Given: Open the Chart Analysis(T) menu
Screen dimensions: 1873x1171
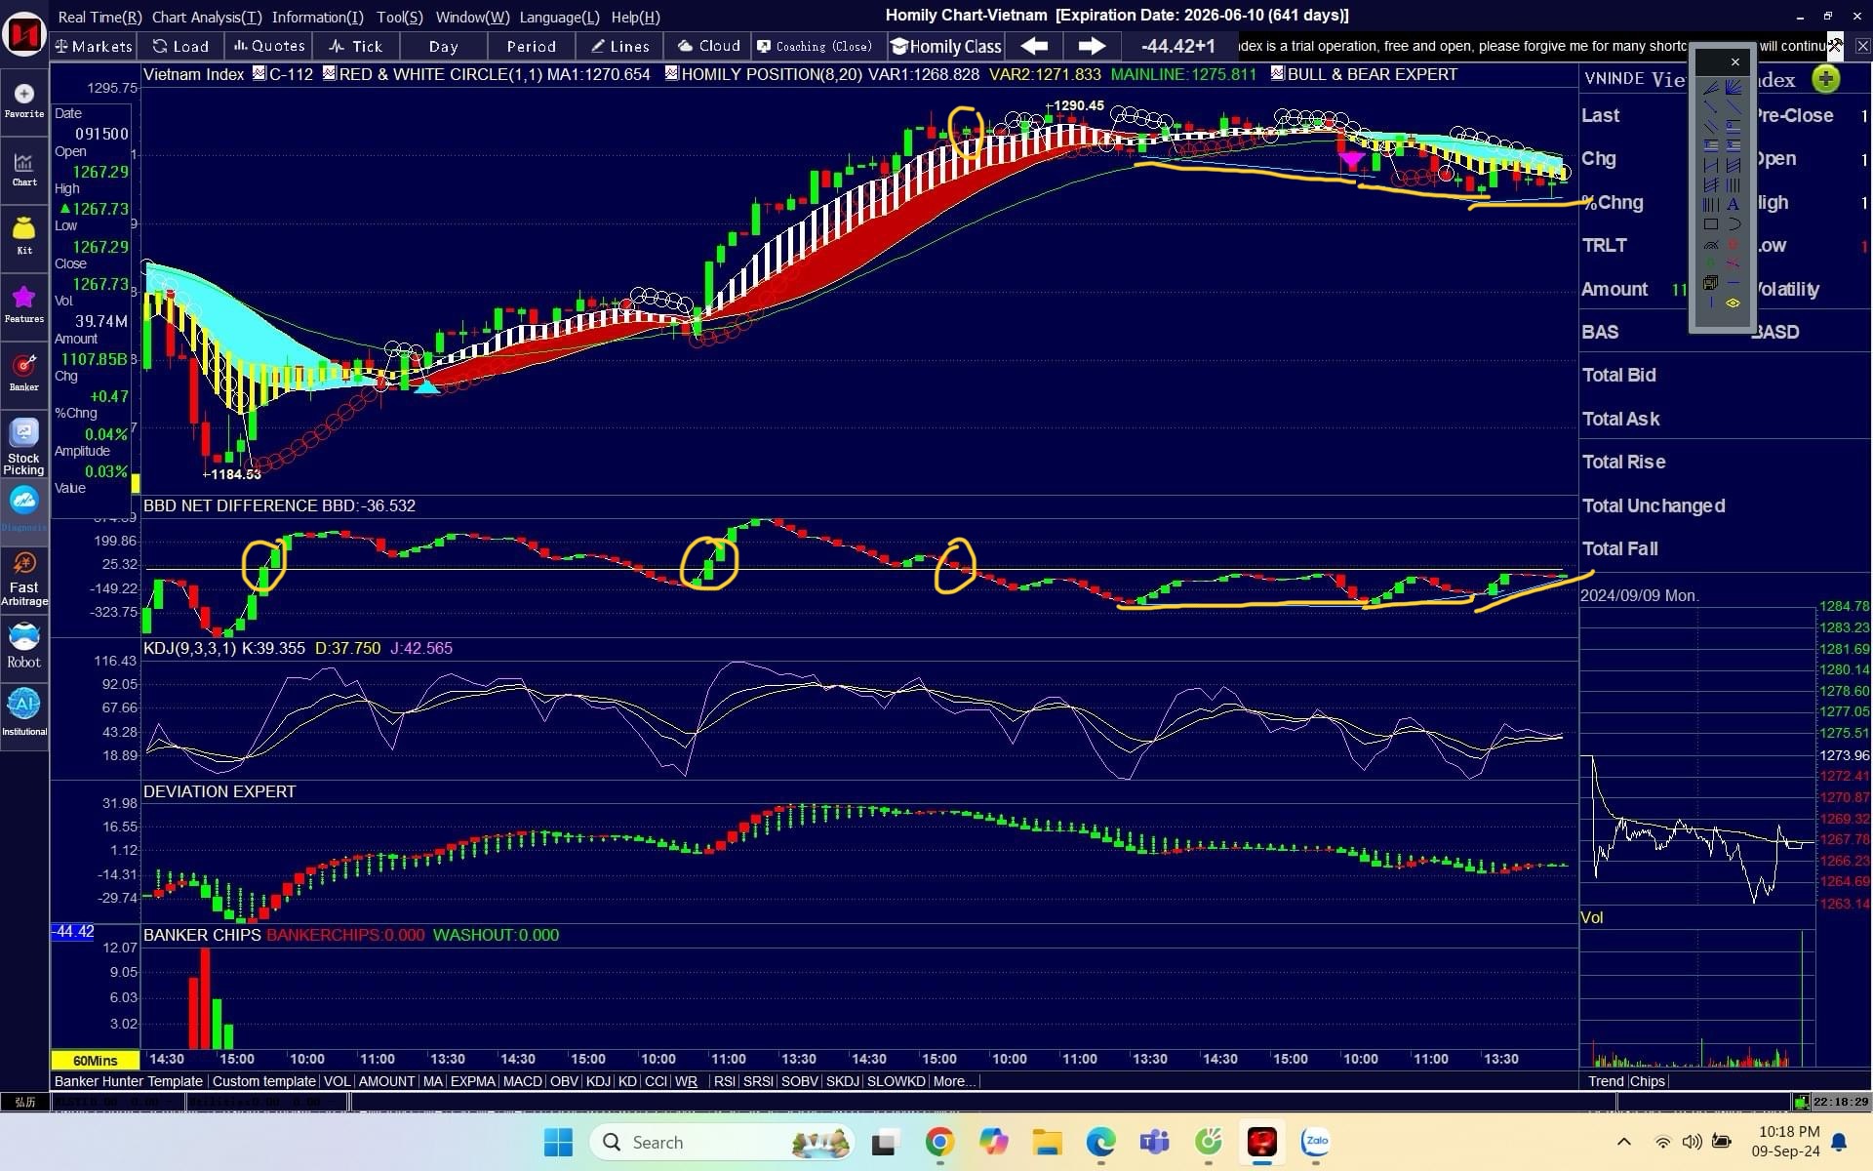Looking at the screenshot, I should 207,17.
